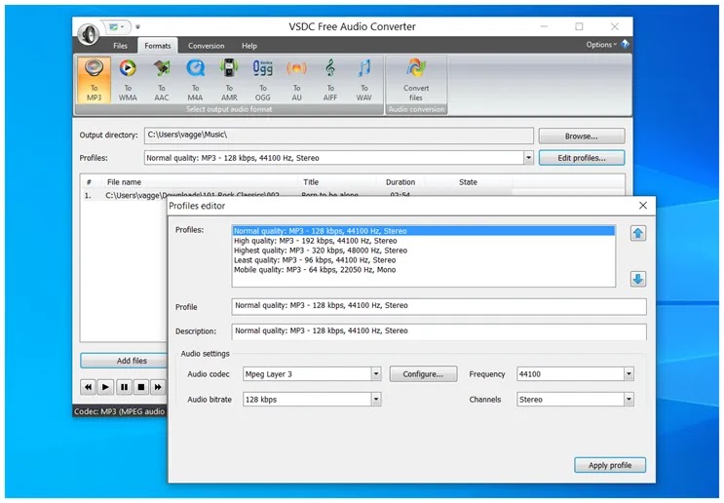This screenshot has width=724, height=503.
Task: Choose the To AMR format icon
Action: pos(229,80)
